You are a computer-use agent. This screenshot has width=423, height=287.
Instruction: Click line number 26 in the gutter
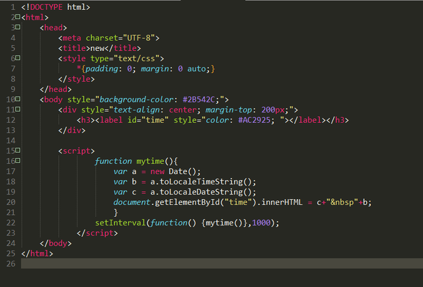11,263
